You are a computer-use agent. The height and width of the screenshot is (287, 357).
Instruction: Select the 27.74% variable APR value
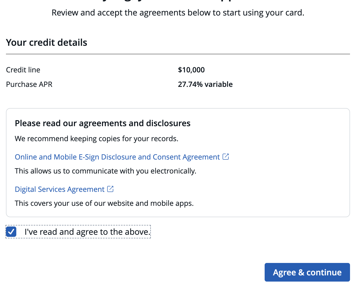(x=205, y=84)
